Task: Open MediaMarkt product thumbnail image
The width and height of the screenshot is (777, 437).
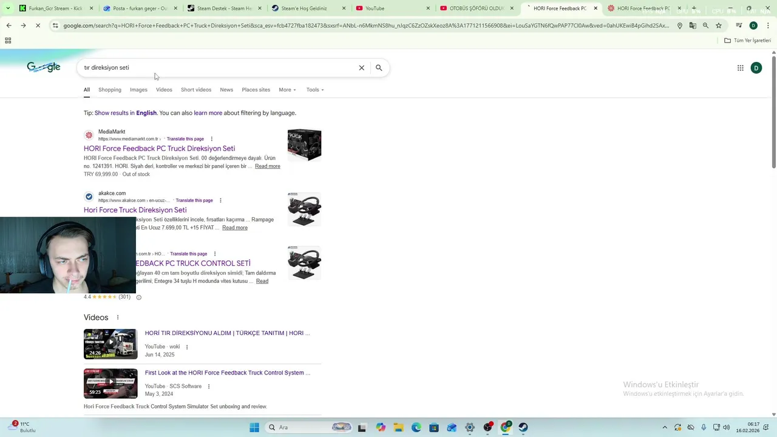Action: tap(304, 145)
